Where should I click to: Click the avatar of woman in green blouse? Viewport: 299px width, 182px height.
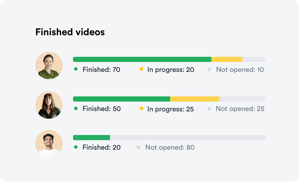click(49, 66)
